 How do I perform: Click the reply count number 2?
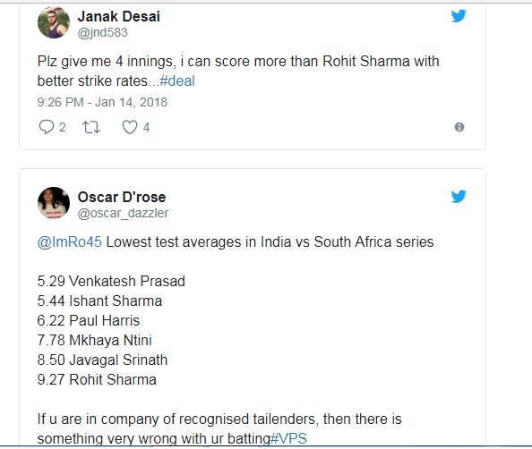63,127
